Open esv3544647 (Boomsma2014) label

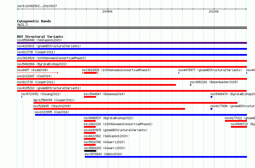(x=104, y=94)
